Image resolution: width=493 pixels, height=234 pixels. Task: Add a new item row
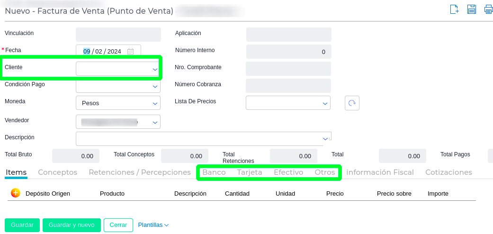click(16, 193)
